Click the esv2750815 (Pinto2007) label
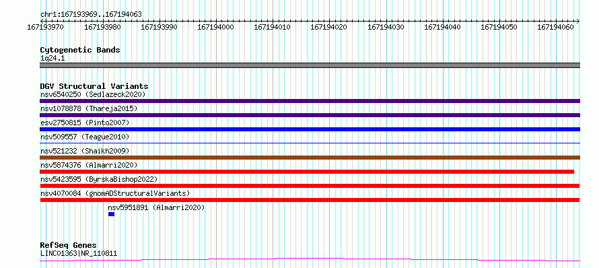 [x=85, y=123]
